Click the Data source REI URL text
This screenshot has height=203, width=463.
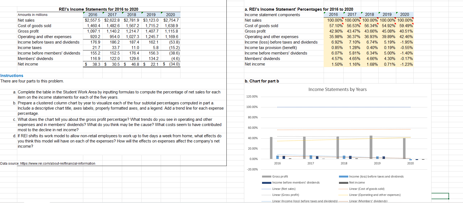[x=48, y=164]
